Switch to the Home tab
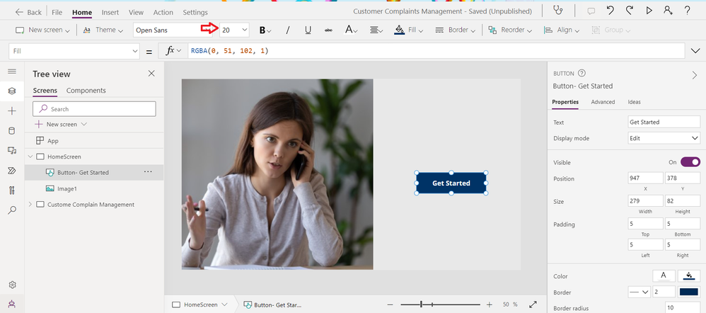This screenshot has height=313, width=706. (x=82, y=12)
